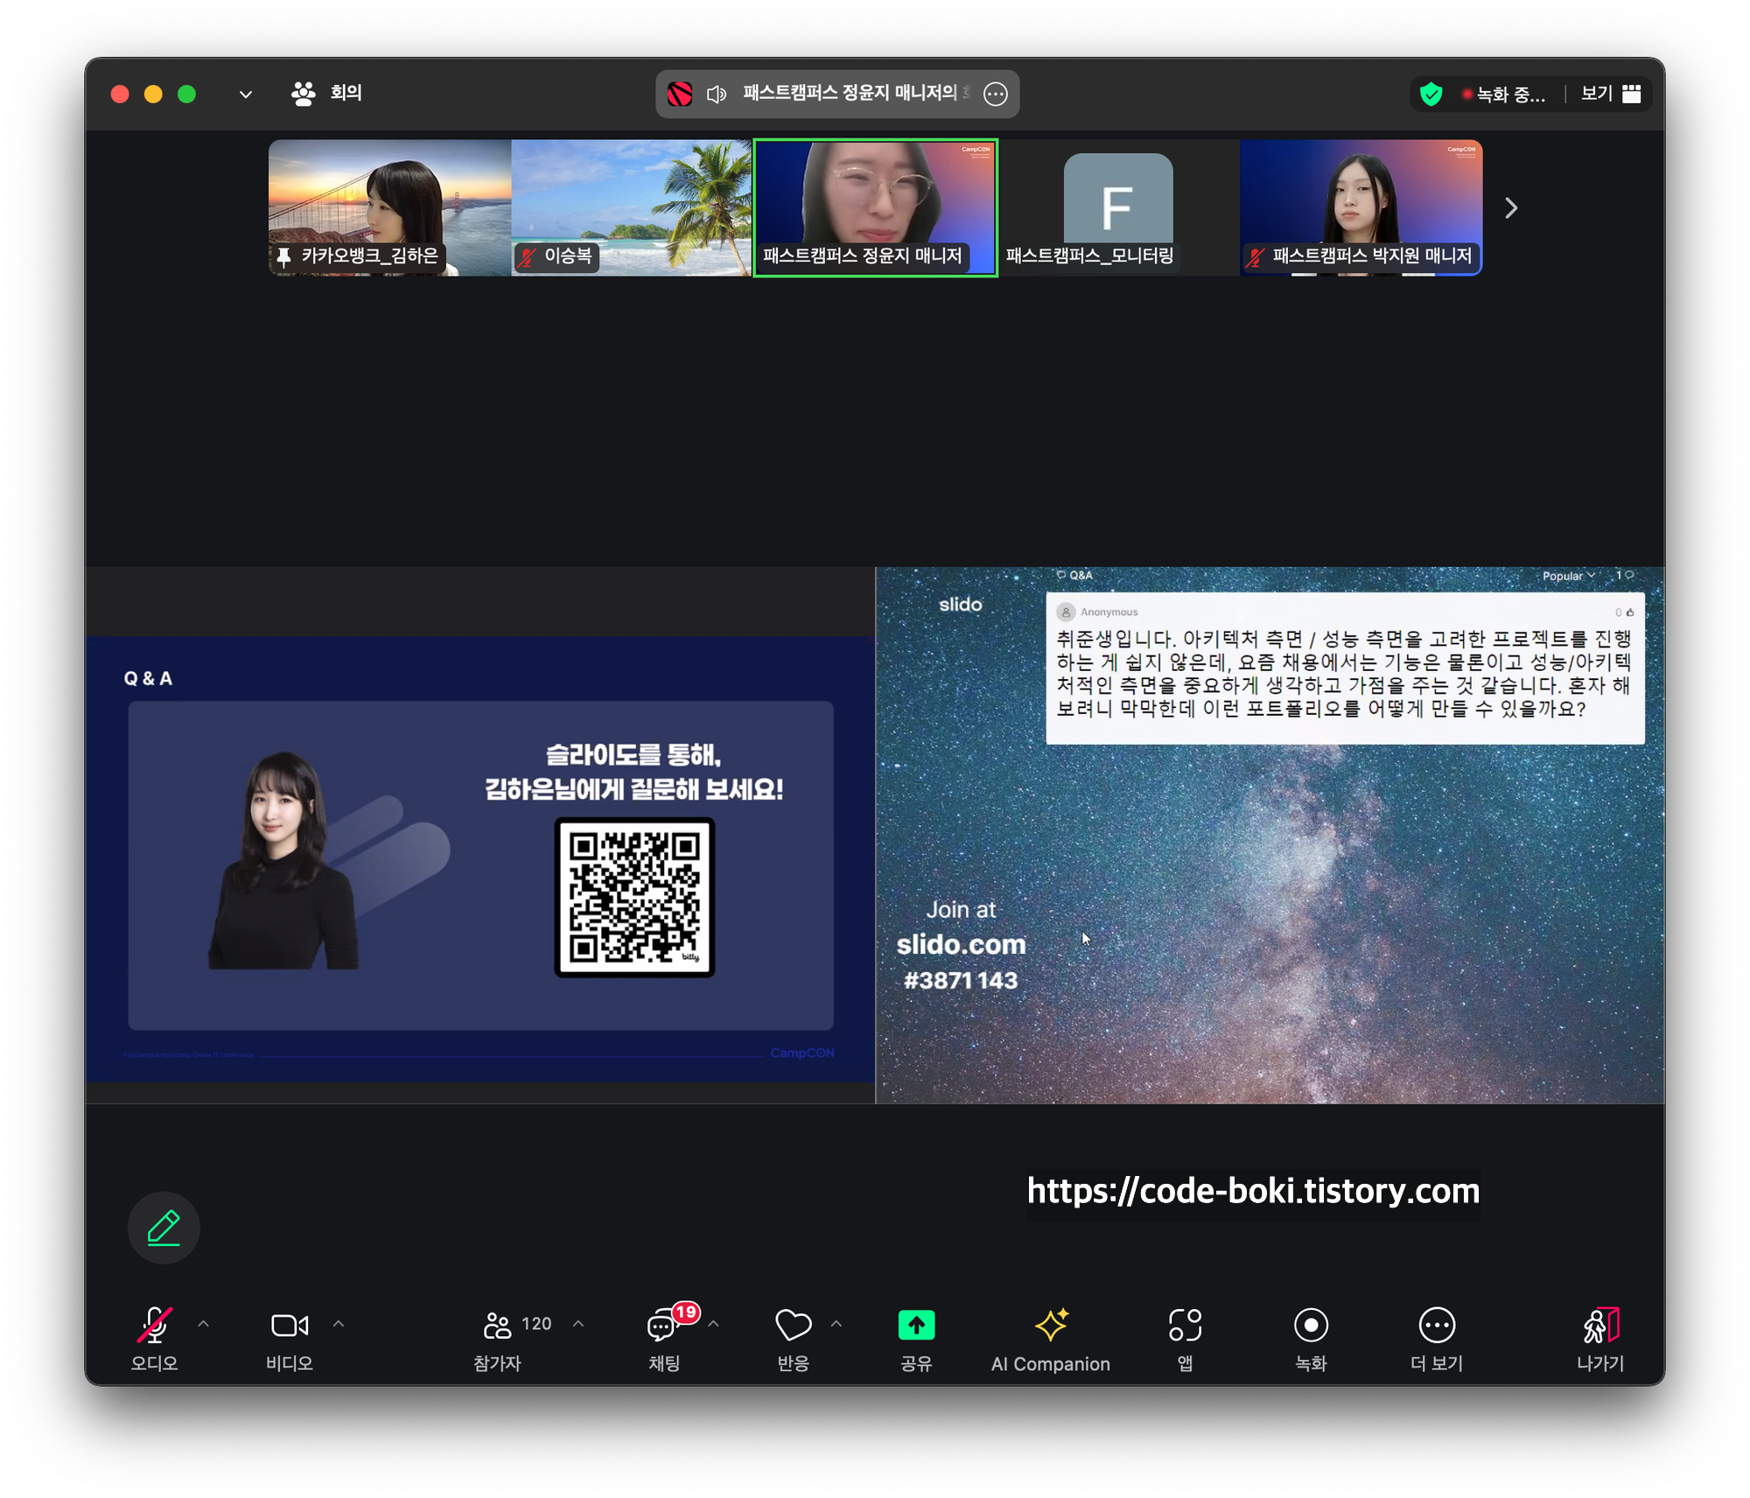The width and height of the screenshot is (1750, 1498).
Task: Expand audio options arrow next to 오디오
Action: (203, 1324)
